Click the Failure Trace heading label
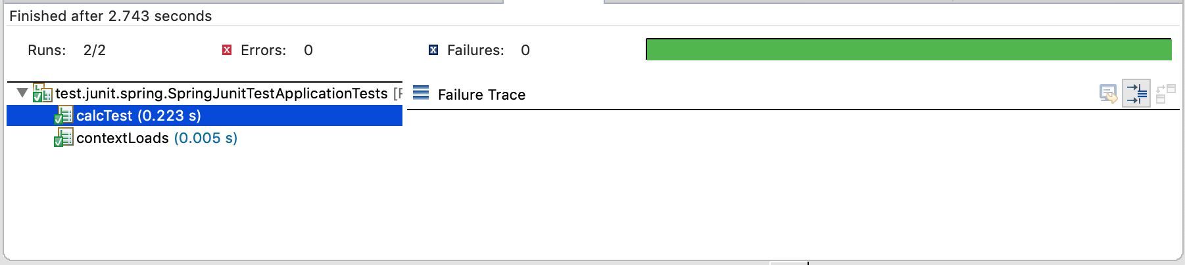 481,95
